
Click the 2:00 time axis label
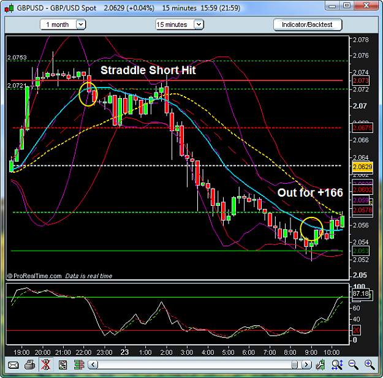[x=166, y=352]
